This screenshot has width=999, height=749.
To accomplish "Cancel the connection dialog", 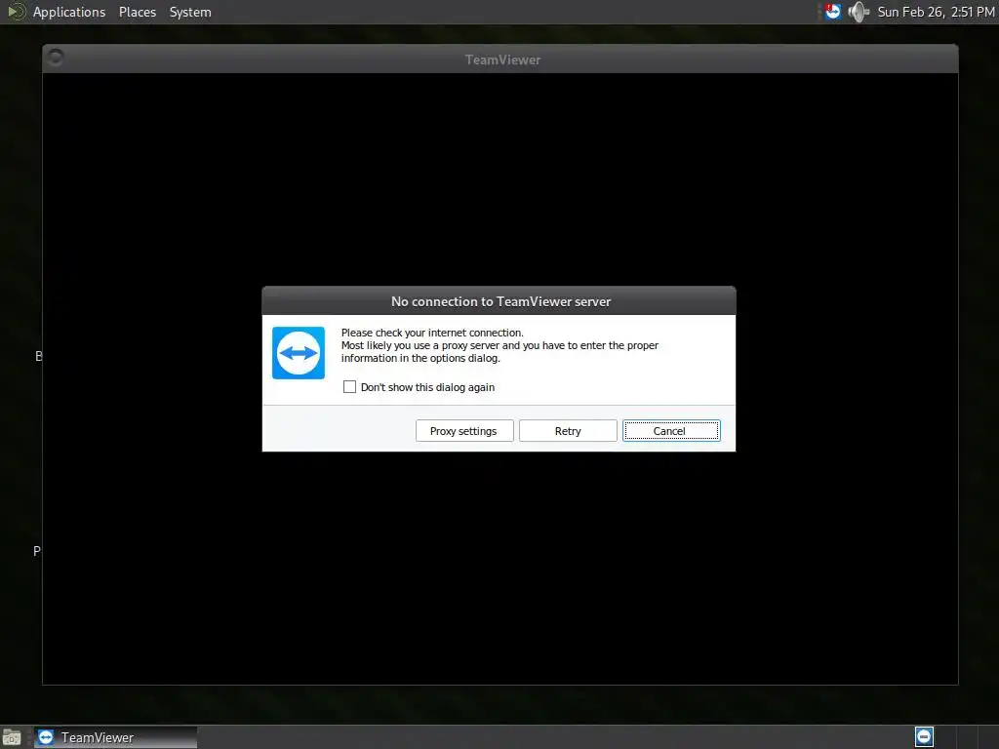I will point(671,431).
